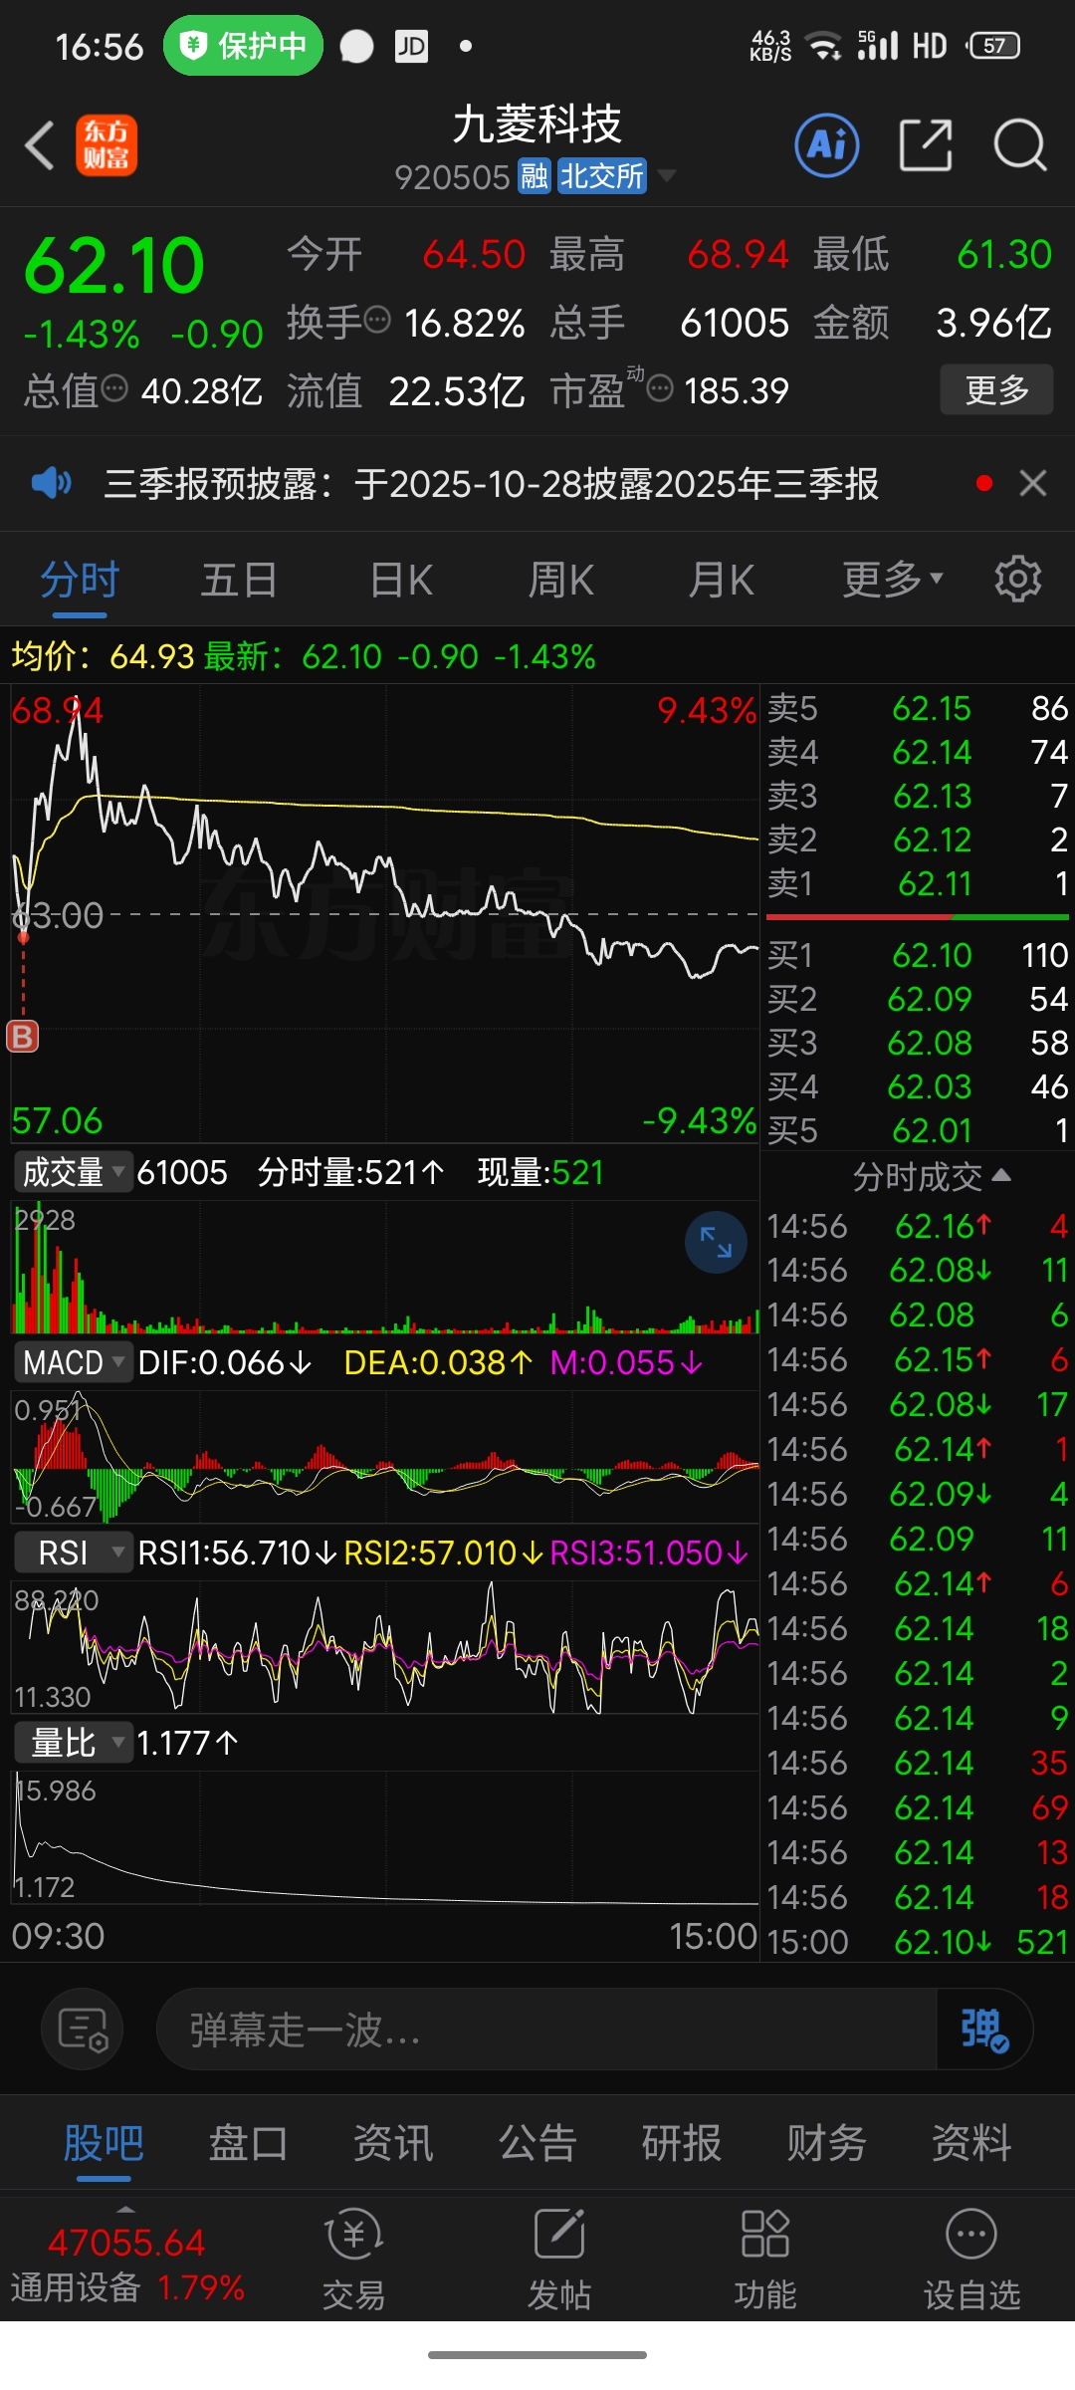The width and height of the screenshot is (1075, 2390).
Task: Tap the 弹幕走一波 input field
Action: pyautogui.click(x=545, y=2030)
